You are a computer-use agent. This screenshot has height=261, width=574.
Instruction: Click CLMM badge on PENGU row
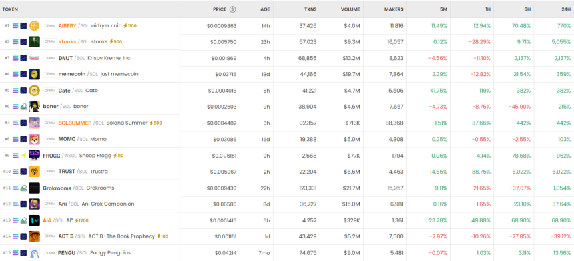coord(49,252)
